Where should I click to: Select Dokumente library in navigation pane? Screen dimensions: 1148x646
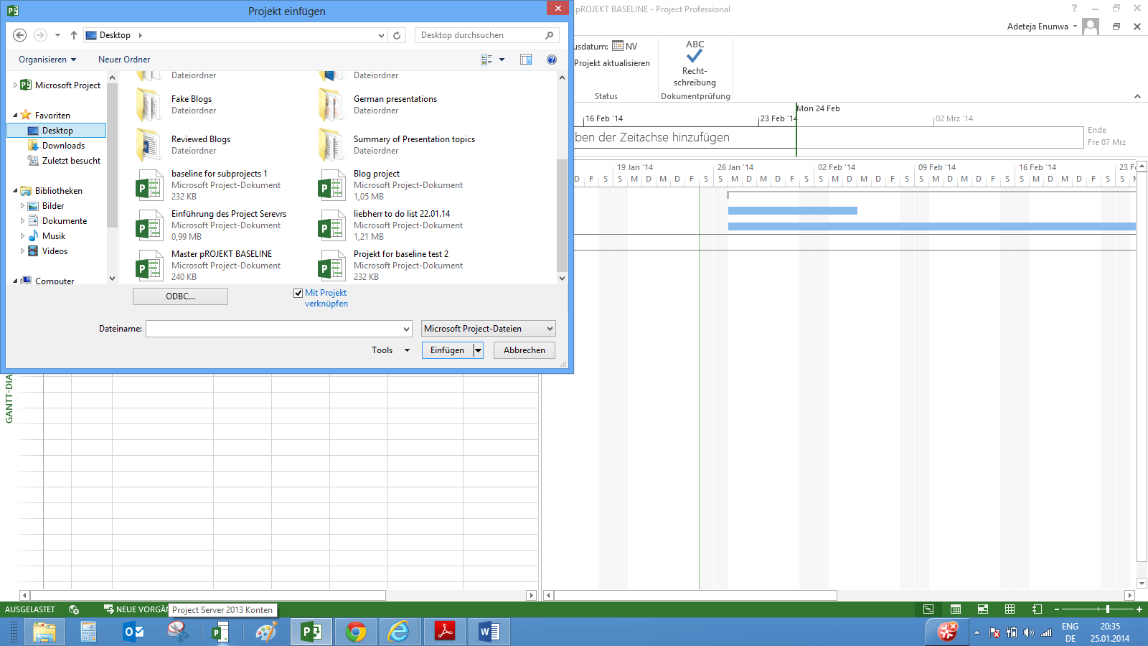(64, 221)
